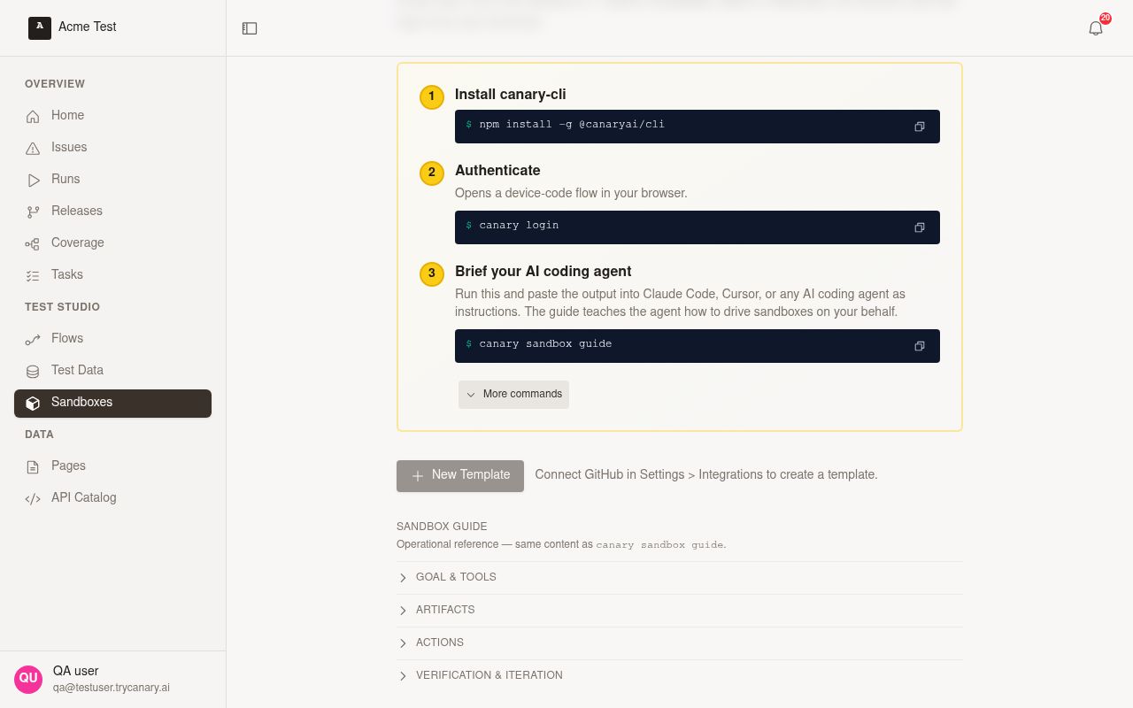Click the API Catalog code icon
1133x708 pixels.
point(33,498)
